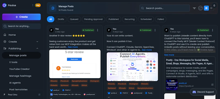Click external link icon in preview card
This screenshot has width=220, height=99.
click(212, 85)
